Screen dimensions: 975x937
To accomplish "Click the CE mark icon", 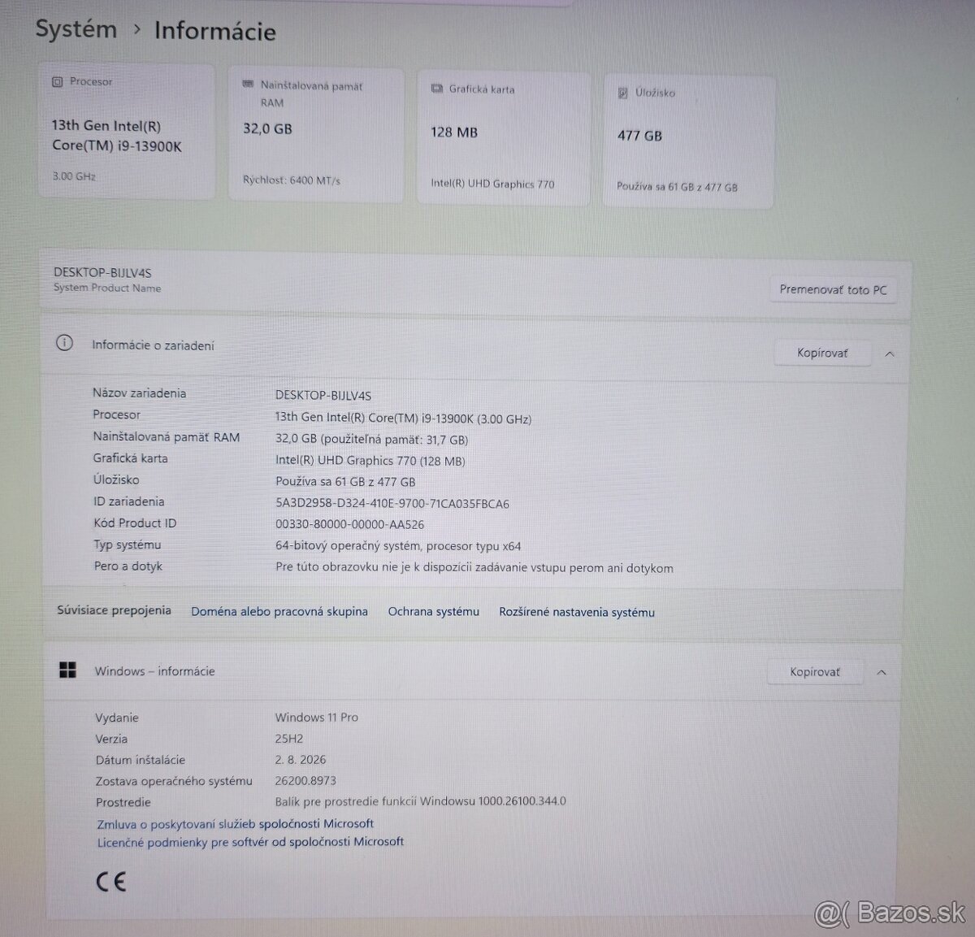I will tap(111, 882).
